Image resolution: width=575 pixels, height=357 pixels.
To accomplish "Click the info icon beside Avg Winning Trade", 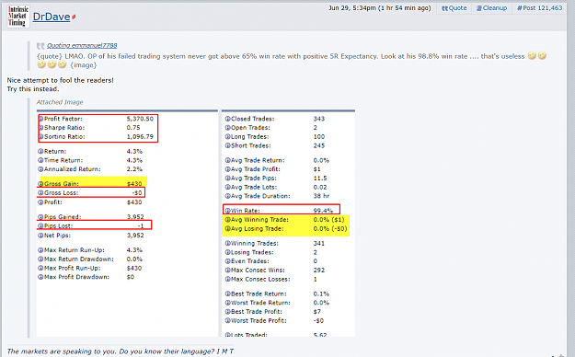I will pos(228,220).
